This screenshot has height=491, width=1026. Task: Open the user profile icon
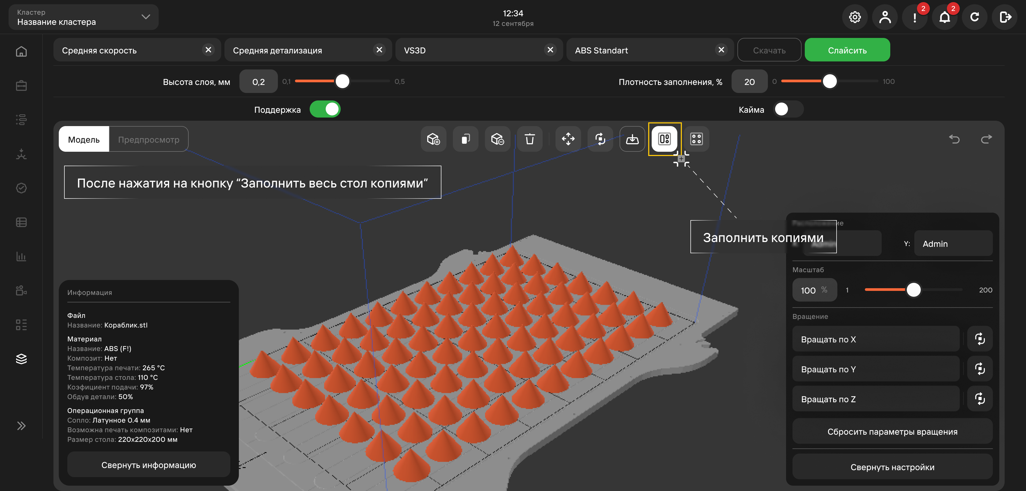click(885, 17)
